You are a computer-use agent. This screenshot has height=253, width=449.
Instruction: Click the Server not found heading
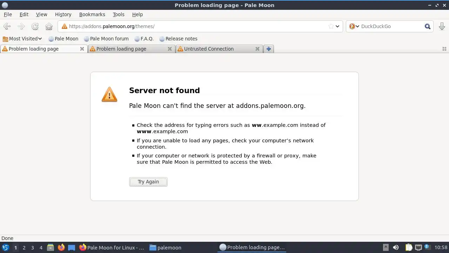165,90
